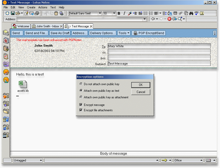The width and height of the screenshot is (220, 168).
Task: Toggle Bold text formatting
Action: (119, 13)
